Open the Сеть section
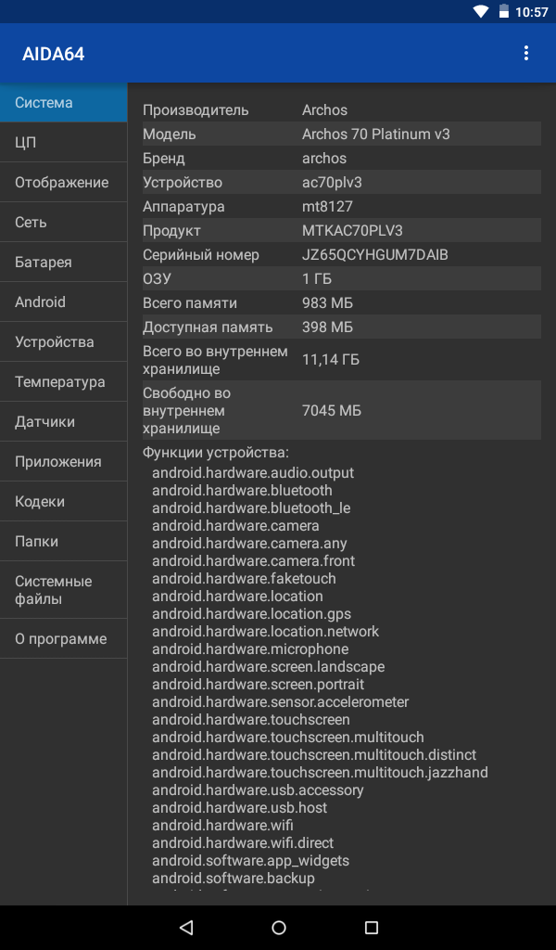 [64, 223]
